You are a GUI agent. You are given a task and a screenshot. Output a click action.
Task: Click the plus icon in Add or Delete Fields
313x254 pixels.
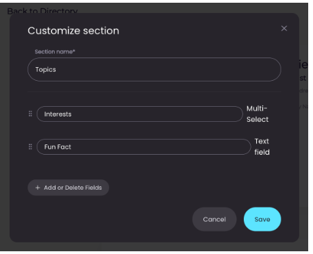pyautogui.click(x=38, y=188)
